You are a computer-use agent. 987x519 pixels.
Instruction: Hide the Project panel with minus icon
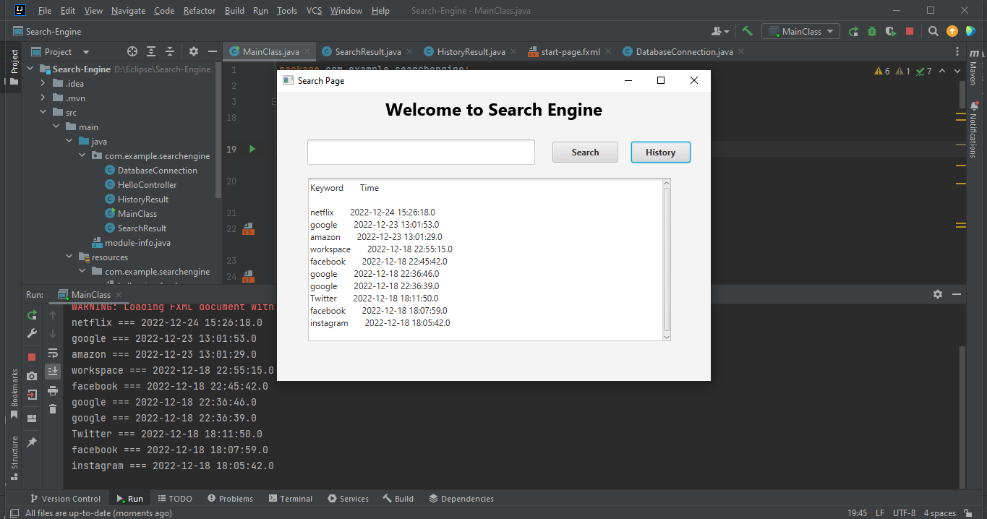[213, 51]
